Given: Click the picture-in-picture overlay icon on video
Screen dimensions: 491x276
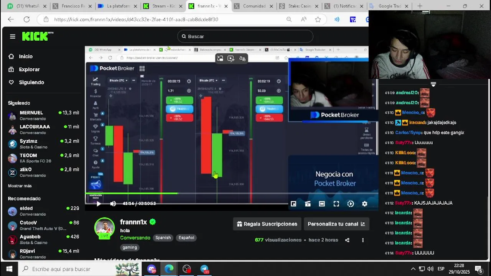Looking at the screenshot, I should click(x=220, y=58).
